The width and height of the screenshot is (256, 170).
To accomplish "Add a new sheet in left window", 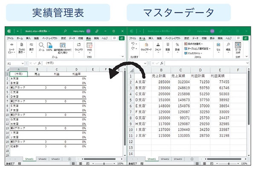I will click(x=70, y=159).
